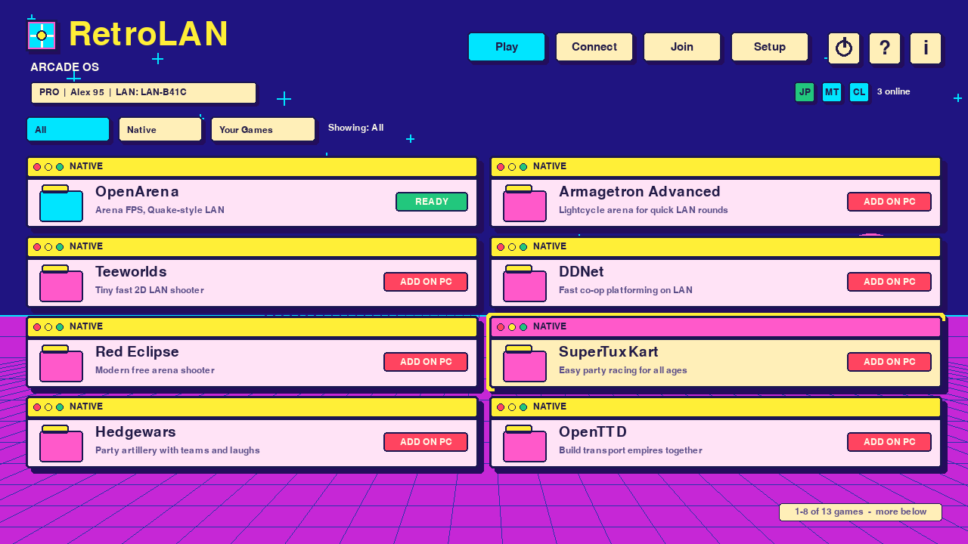Click the Red Eclipse folder icon
968x544 pixels.
(x=61, y=363)
